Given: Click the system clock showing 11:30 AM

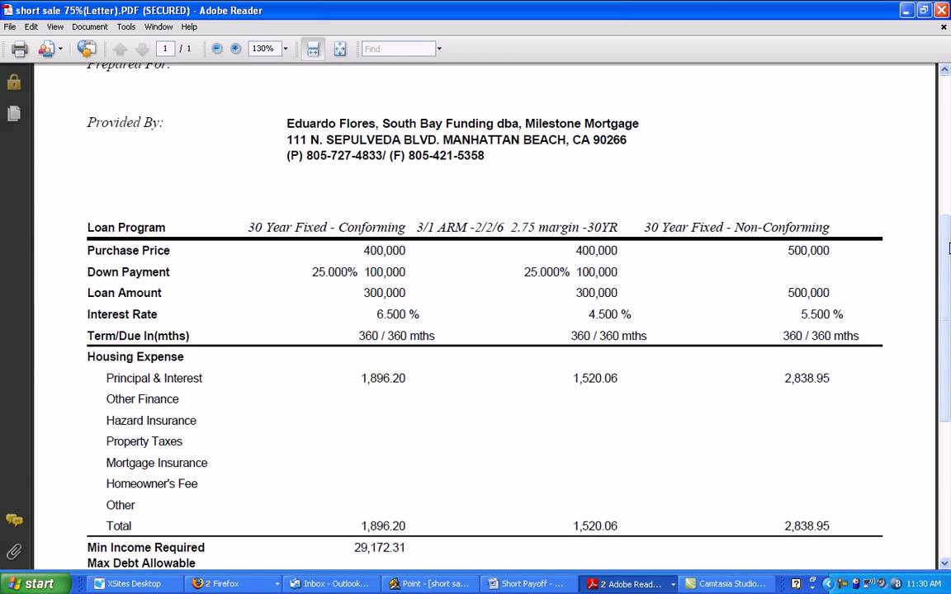Looking at the screenshot, I should pyautogui.click(x=924, y=584).
